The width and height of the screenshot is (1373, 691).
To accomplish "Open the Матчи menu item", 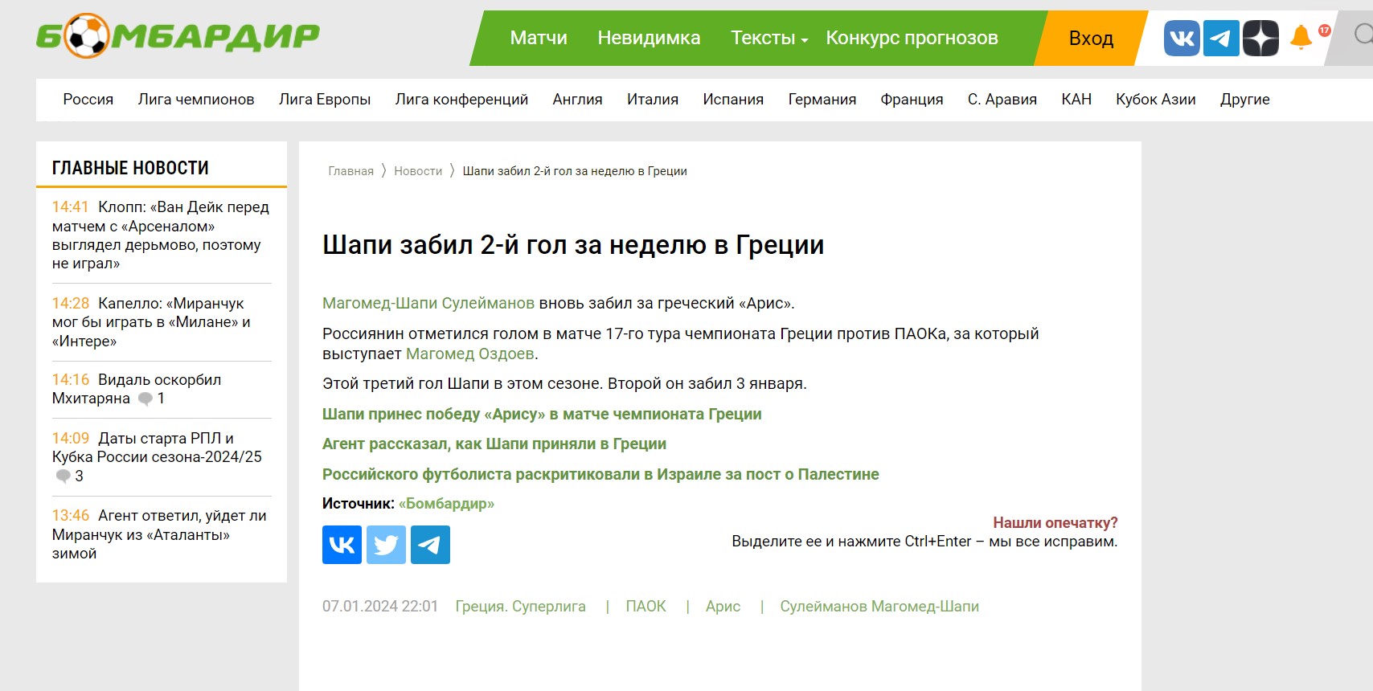I will tap(538, 38).
